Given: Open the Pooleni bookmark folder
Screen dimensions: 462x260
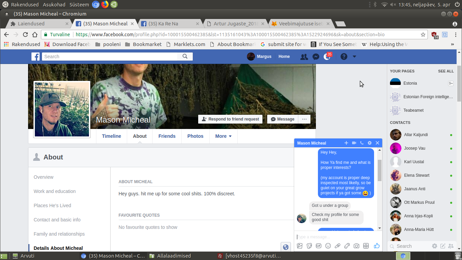Looking at the screenshot, I should 108,44.
